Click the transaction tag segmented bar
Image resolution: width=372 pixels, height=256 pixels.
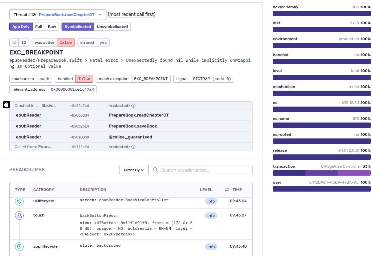pyautogui.click(x=322, y=173)
